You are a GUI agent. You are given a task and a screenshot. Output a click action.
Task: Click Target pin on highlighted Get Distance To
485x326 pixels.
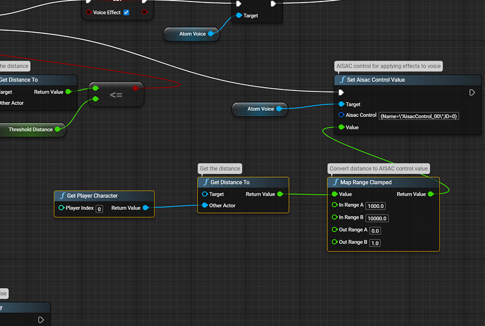pos(205,194)
